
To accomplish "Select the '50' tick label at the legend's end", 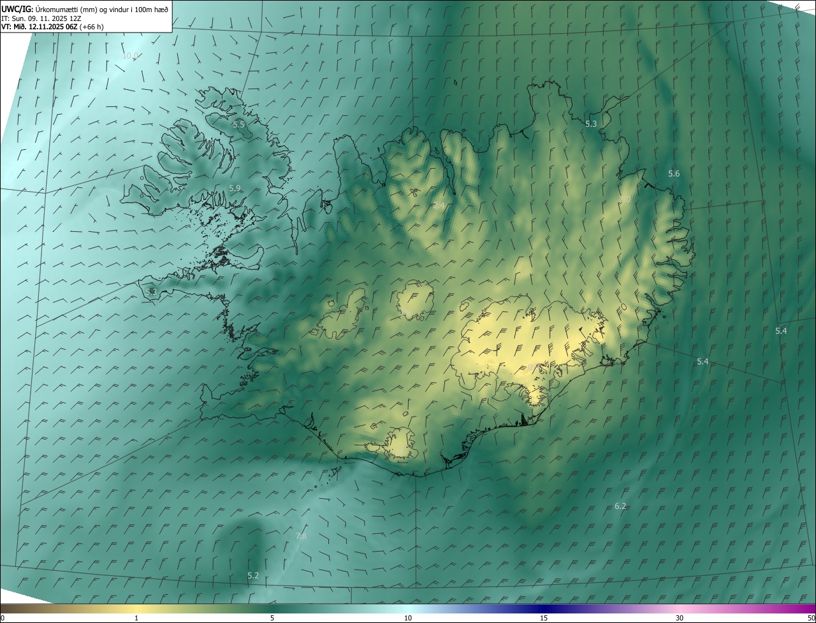I will (x=810, y=618).
